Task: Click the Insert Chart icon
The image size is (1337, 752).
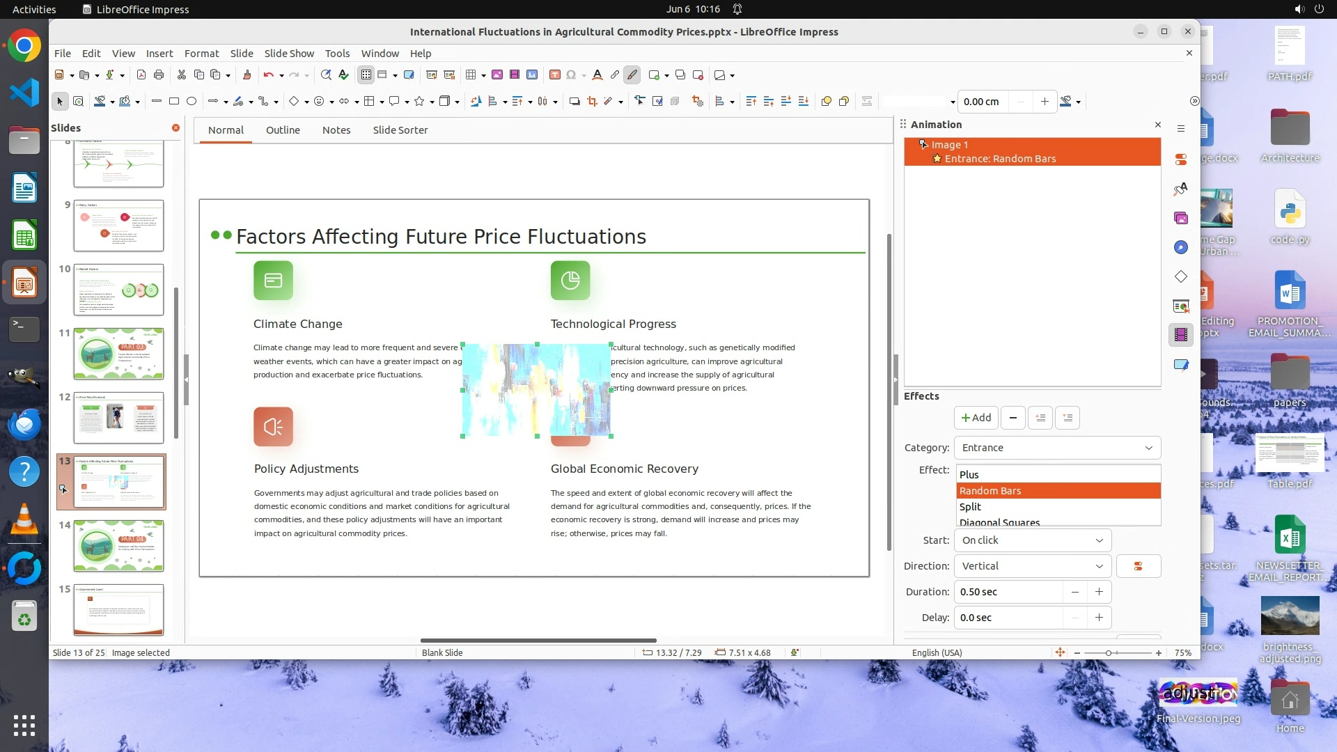Action: (x=532, y=75)
